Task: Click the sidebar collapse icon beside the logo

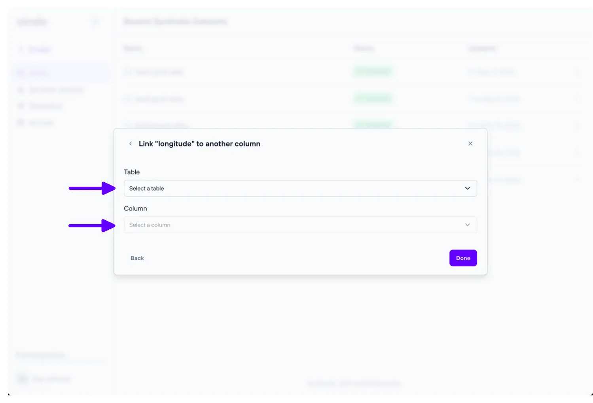Action: coord(95,22)
